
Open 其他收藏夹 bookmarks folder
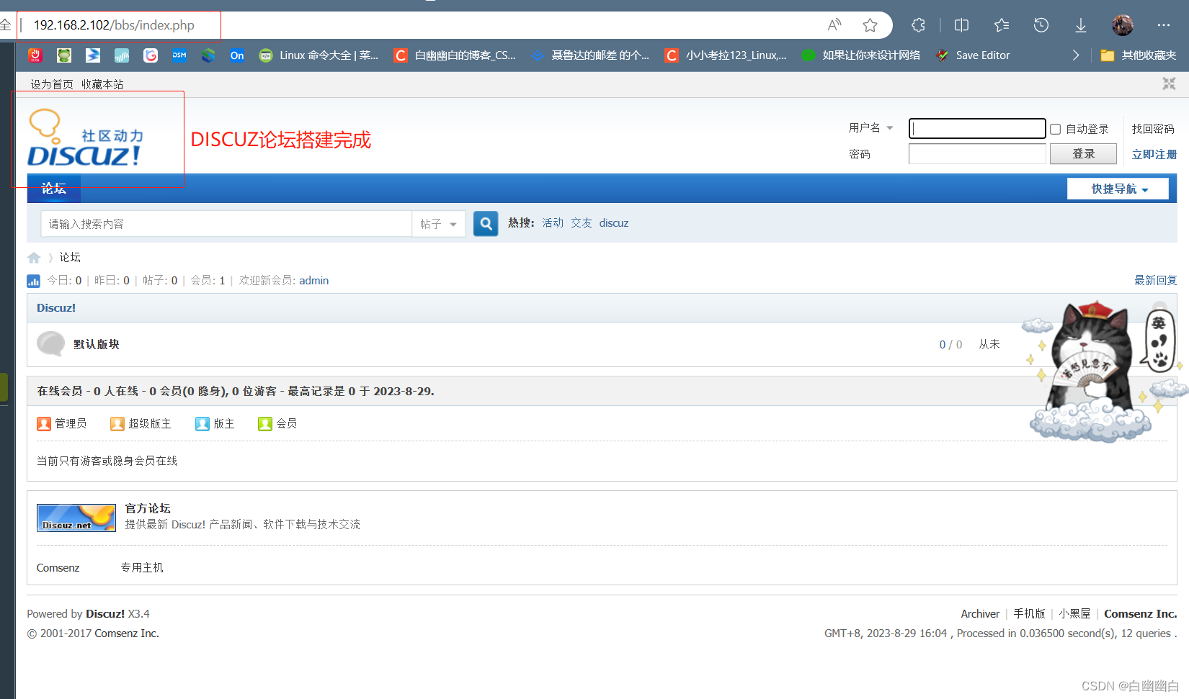pyautogui.click(x=1139, y=55)
